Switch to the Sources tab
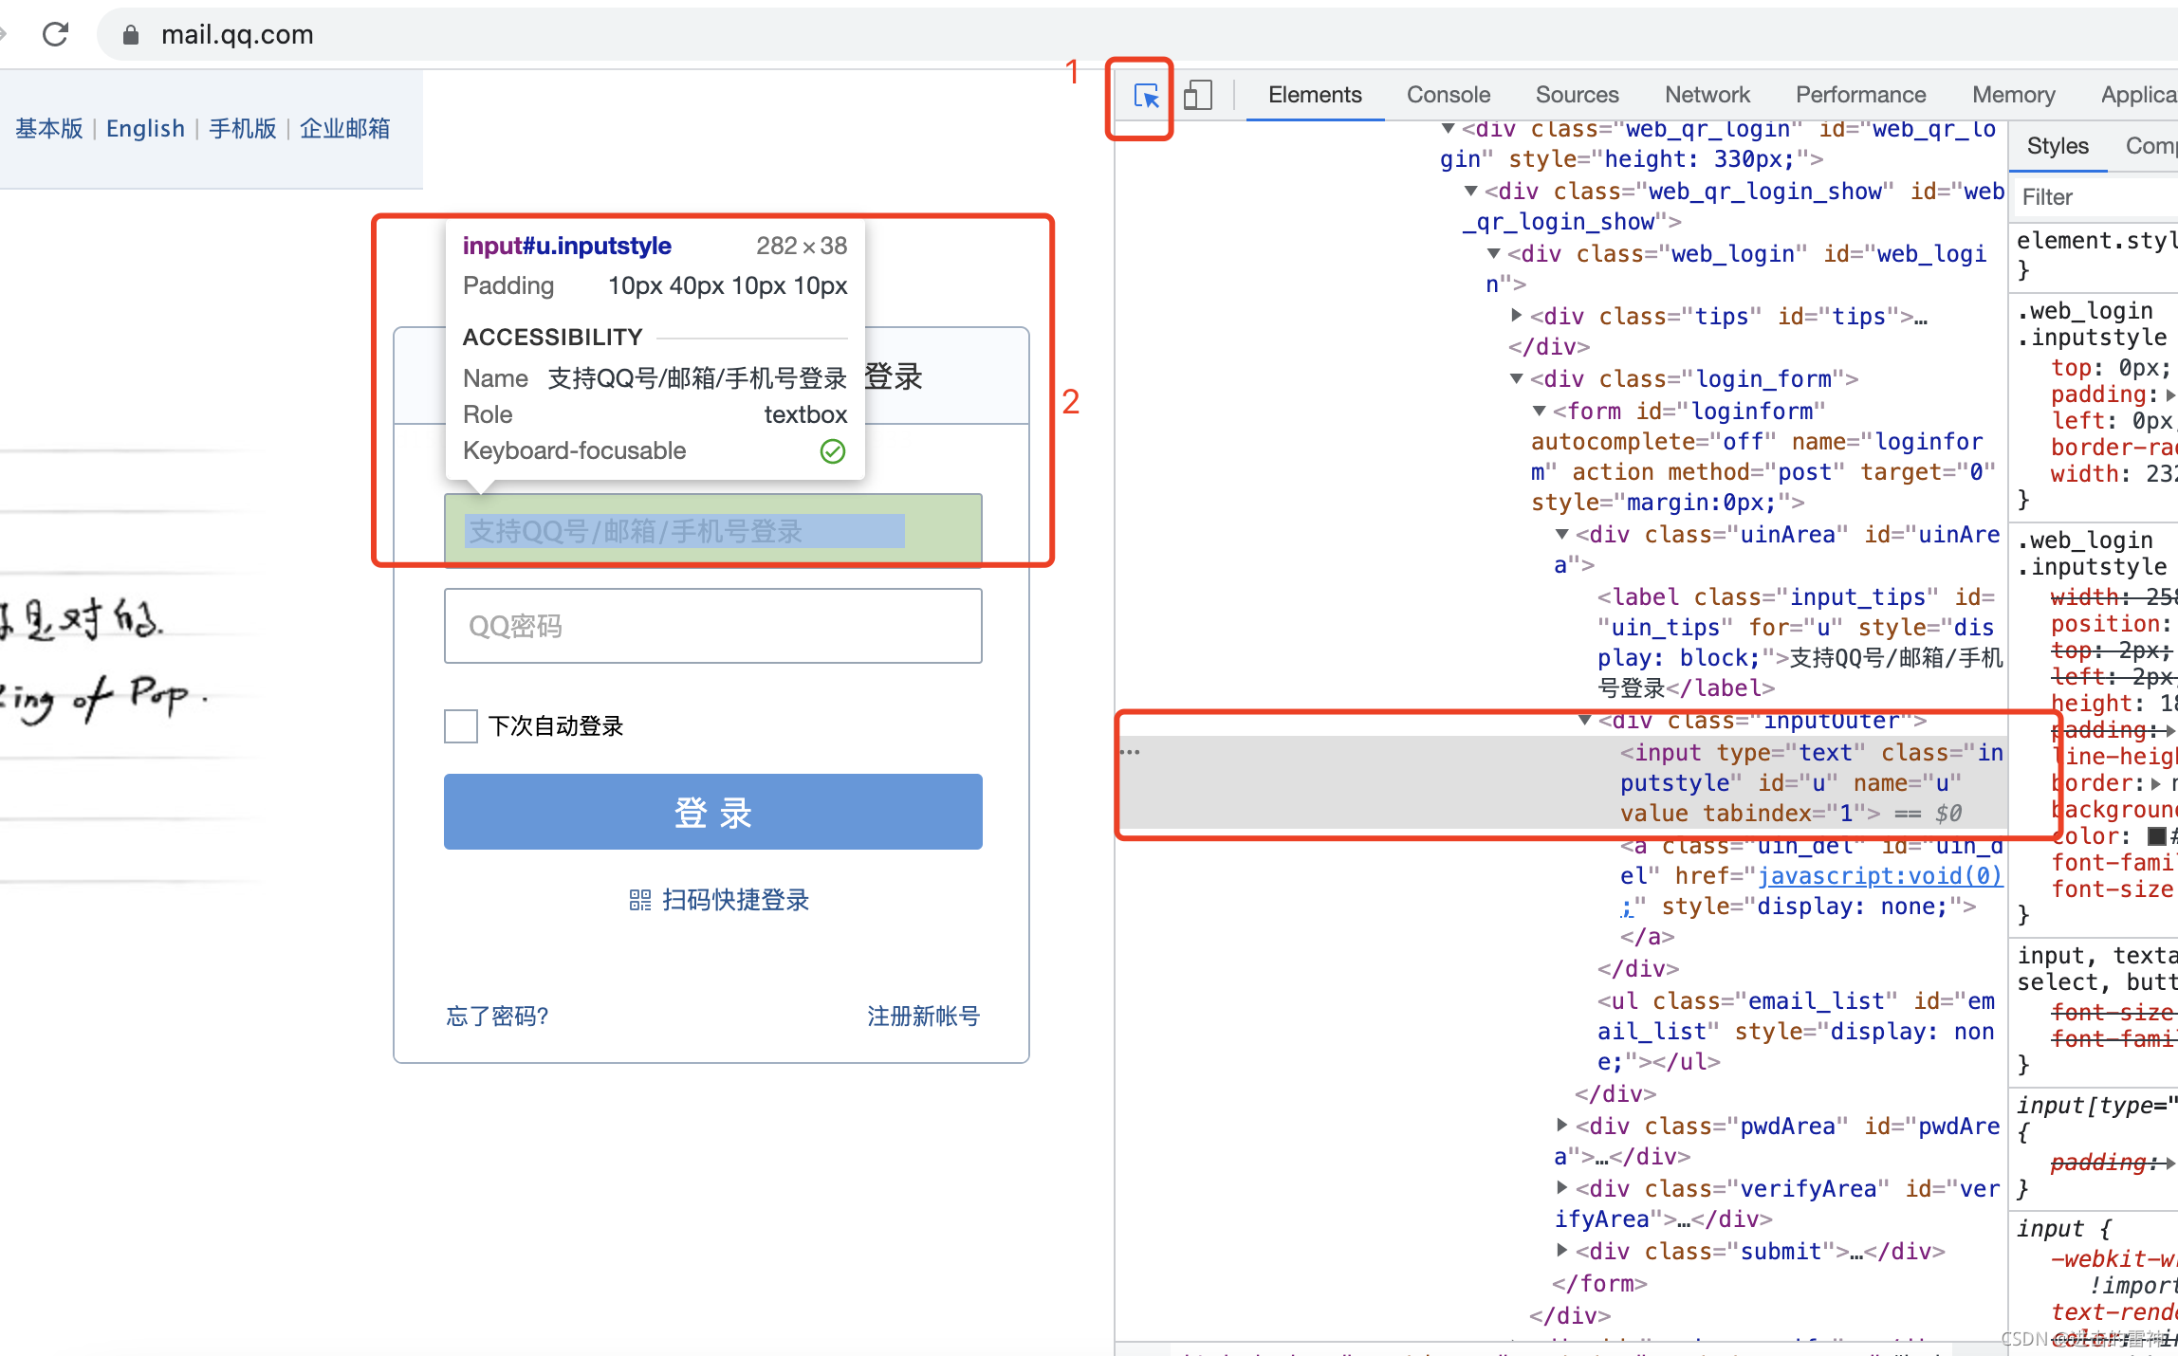Viewport: 2178px width, 1356px height. pos(1577,95)
